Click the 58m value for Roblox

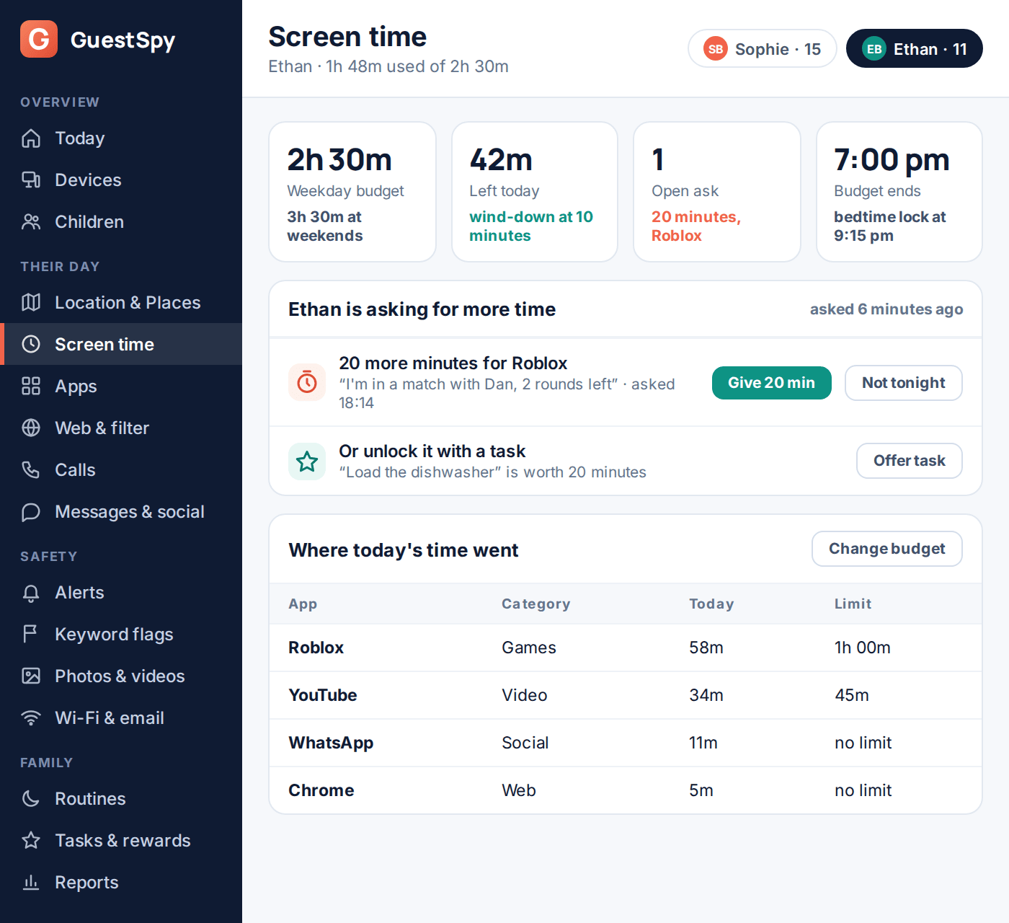tap(706, 648)
